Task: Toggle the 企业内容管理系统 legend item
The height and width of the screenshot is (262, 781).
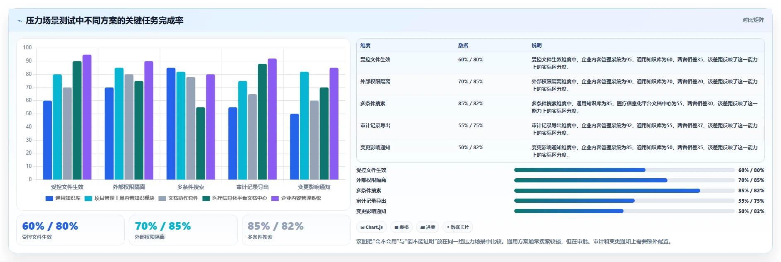Action: [296, 198]
